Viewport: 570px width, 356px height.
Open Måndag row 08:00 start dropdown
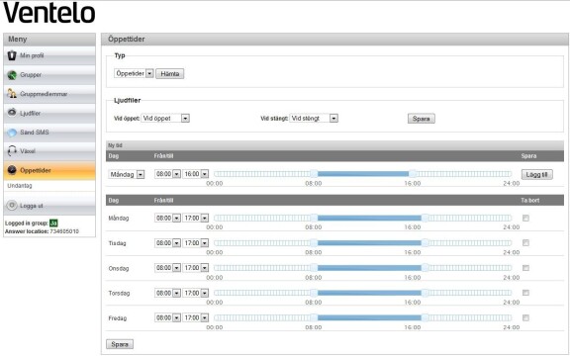167,218
